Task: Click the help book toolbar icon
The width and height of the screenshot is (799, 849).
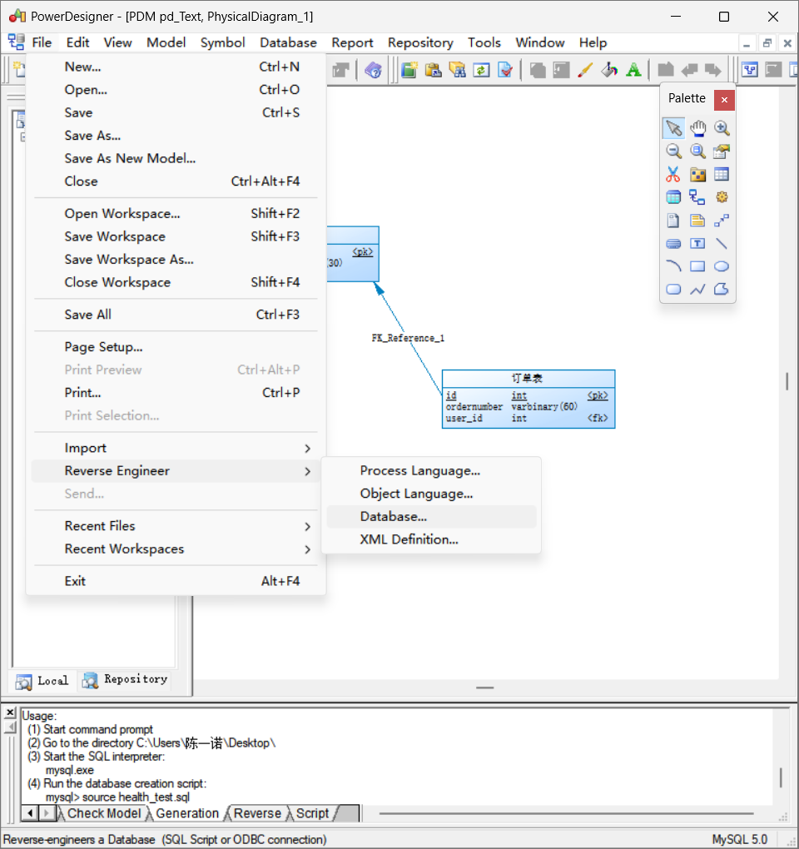Action: [x=373, y=70]
